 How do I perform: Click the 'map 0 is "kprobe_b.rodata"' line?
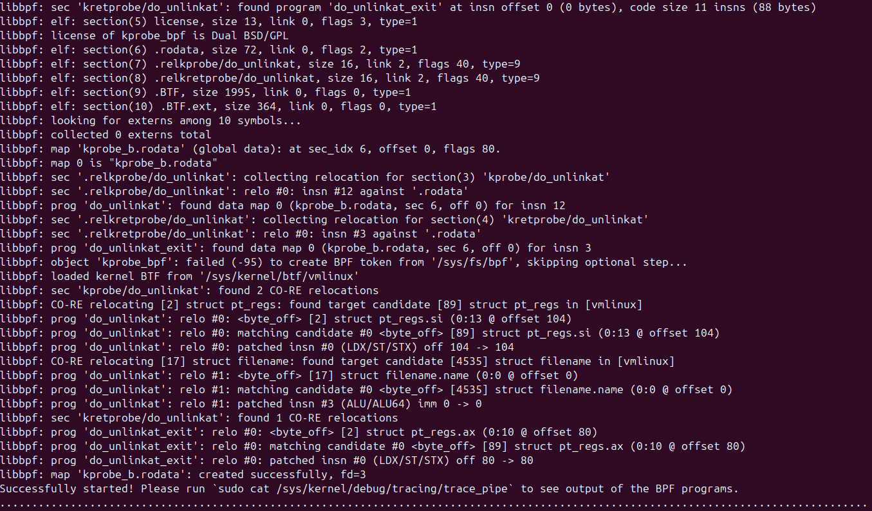[x=135, y=163]
